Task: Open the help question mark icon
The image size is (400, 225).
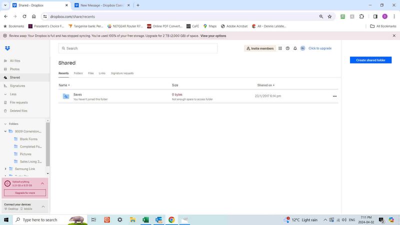Action: [287, 48]
